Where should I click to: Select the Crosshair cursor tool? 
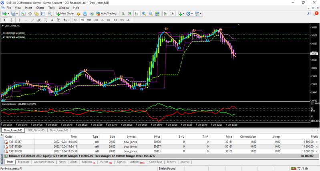point(11,20)
